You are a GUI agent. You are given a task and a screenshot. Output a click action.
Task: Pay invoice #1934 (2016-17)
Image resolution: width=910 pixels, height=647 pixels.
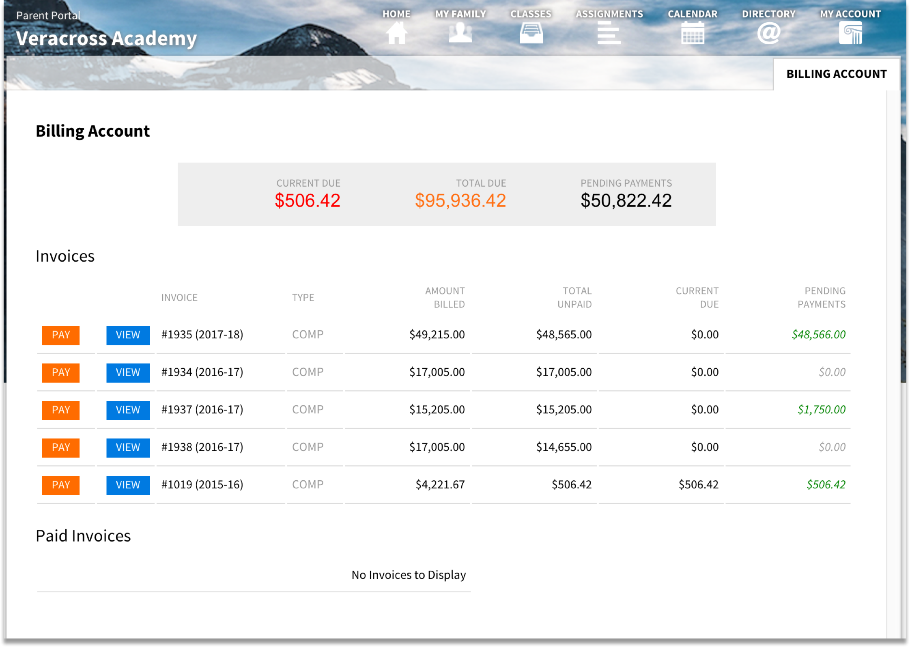click(x=61, y=372)
